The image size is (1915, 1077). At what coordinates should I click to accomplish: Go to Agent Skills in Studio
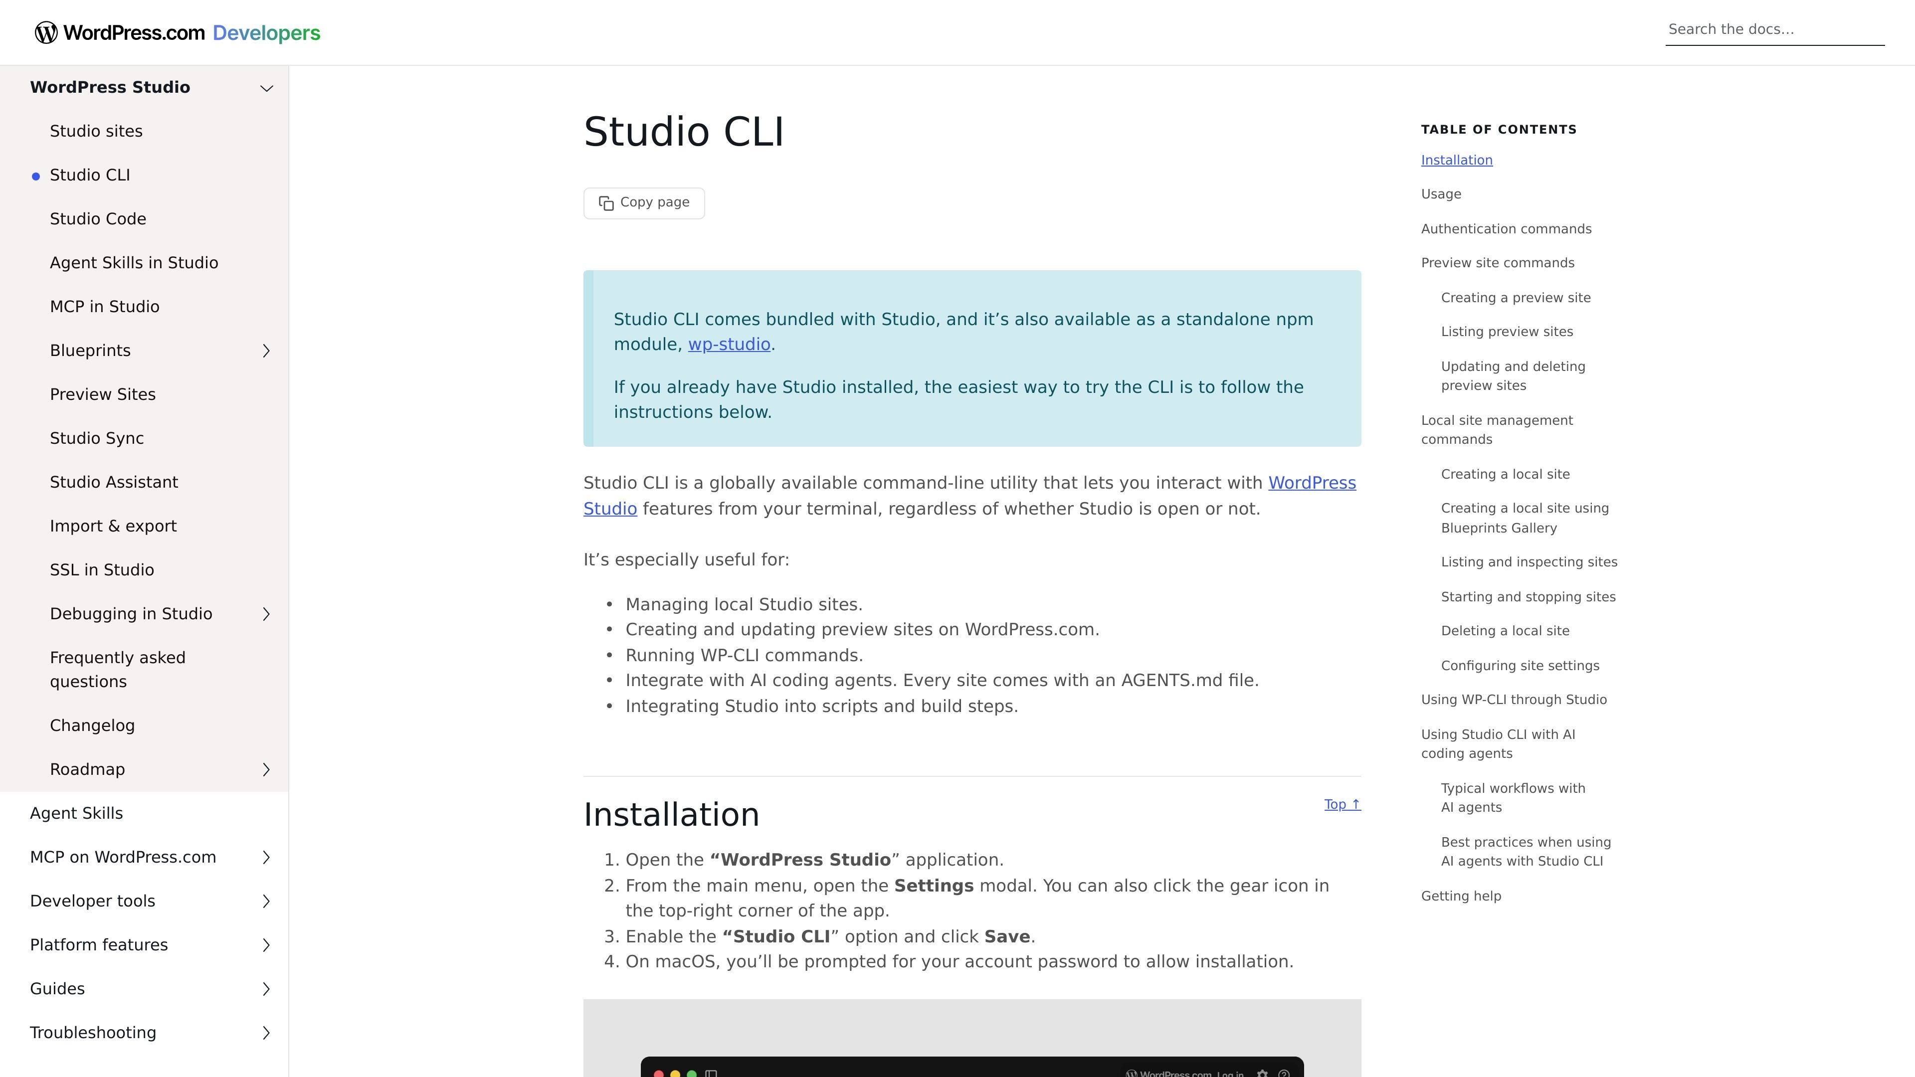[x=134, y=263]
